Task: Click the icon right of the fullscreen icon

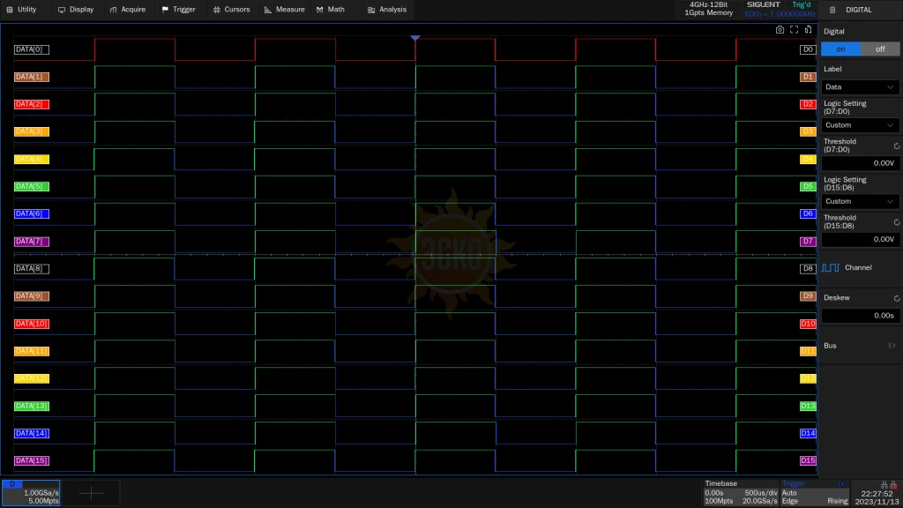Action: coord(809,30)
